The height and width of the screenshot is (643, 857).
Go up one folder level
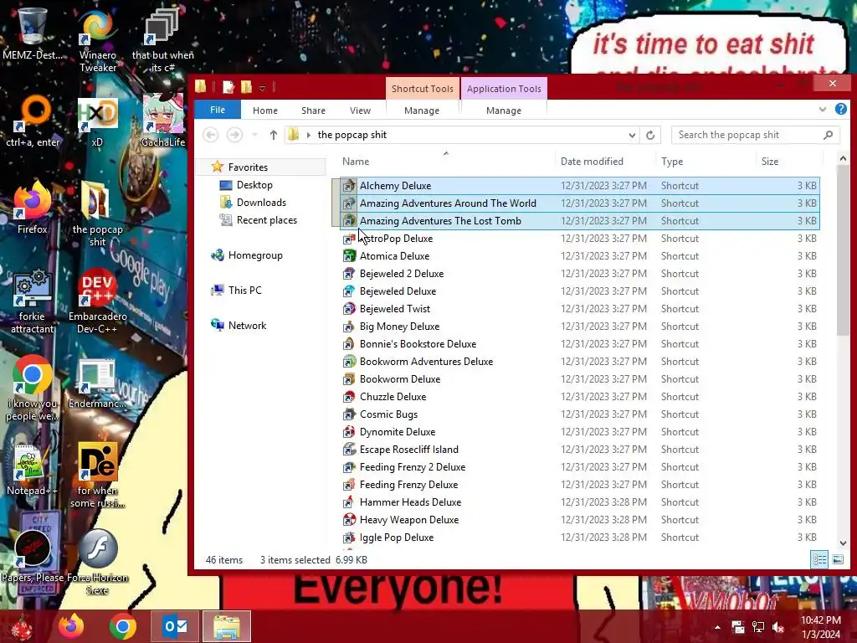[274, 135]
